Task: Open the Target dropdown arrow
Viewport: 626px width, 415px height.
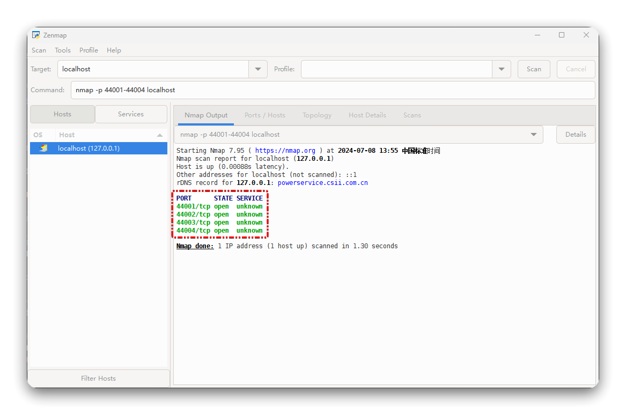Action: [x=258, y=69]
